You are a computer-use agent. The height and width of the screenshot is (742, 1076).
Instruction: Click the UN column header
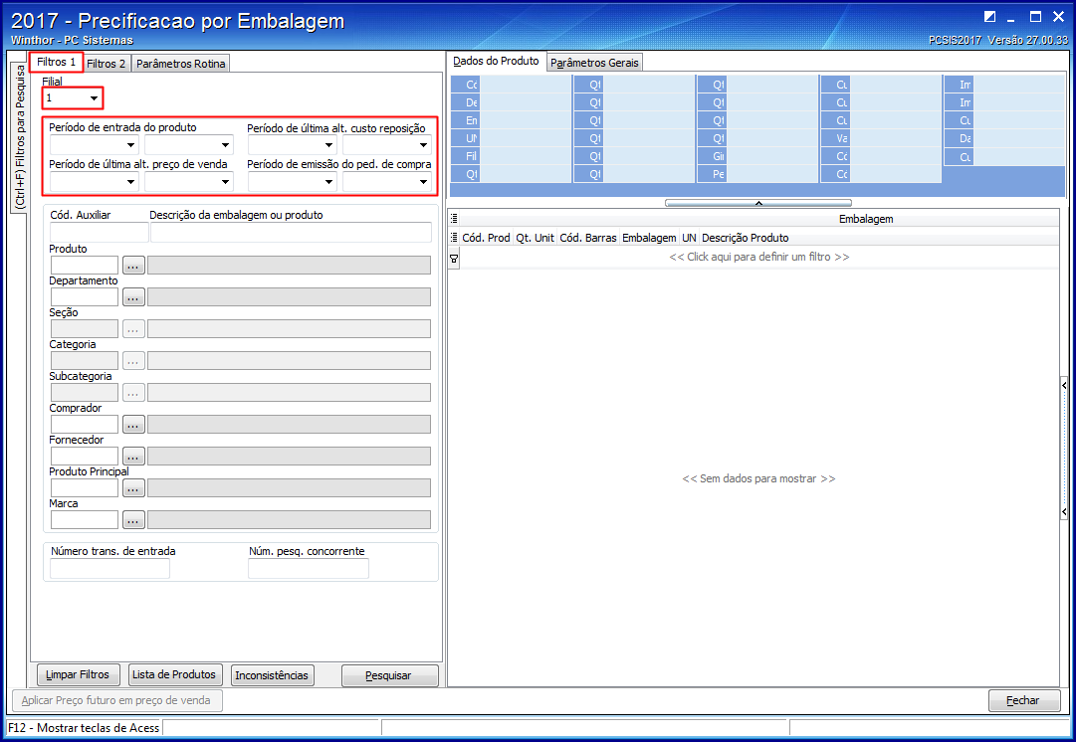coord(689,238)
